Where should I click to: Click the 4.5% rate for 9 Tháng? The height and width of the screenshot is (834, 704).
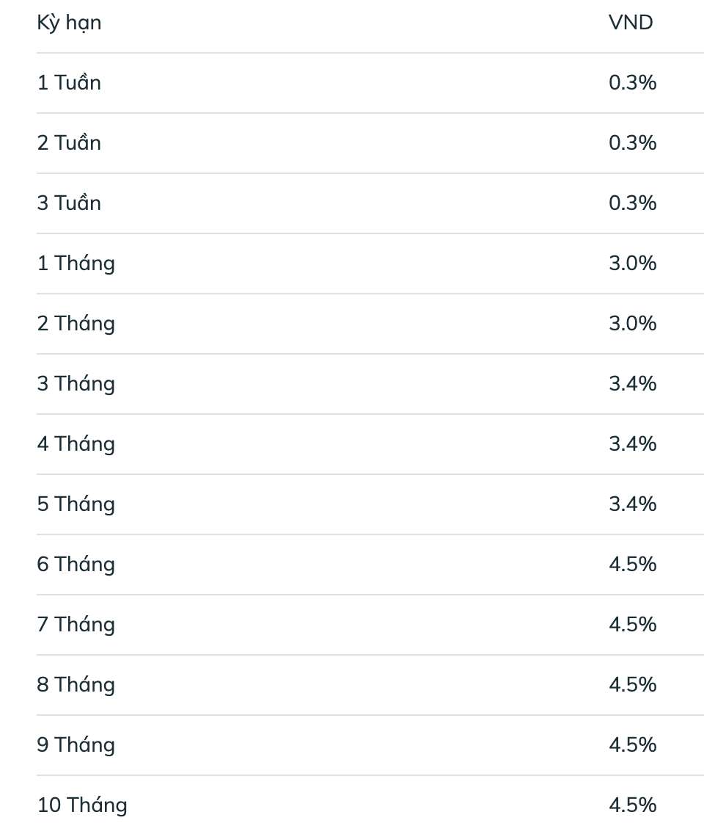[x=632, y=744]
